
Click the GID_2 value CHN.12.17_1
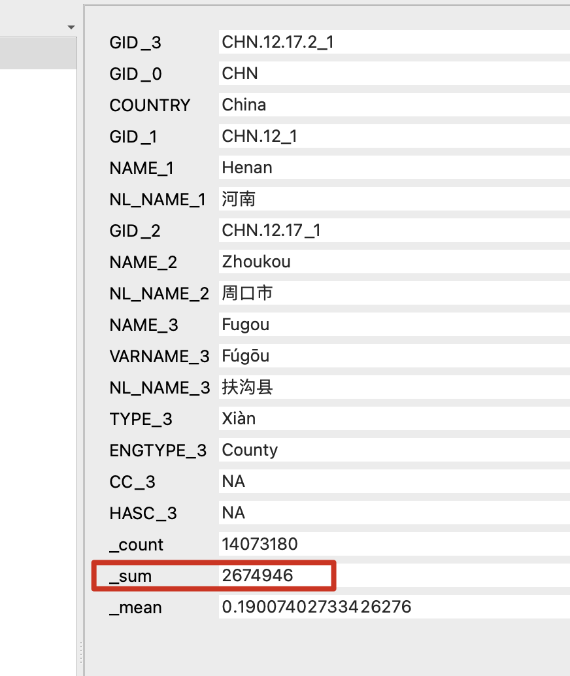coord(392,231)
